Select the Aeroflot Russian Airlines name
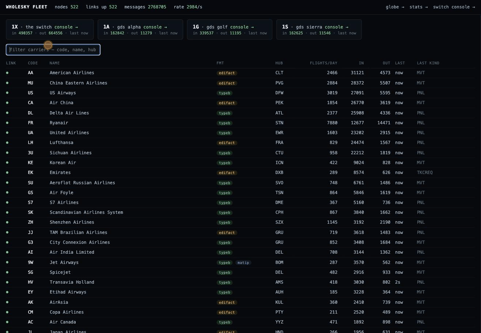Screen dimensions: 481x333 click(x=82, y=183)
